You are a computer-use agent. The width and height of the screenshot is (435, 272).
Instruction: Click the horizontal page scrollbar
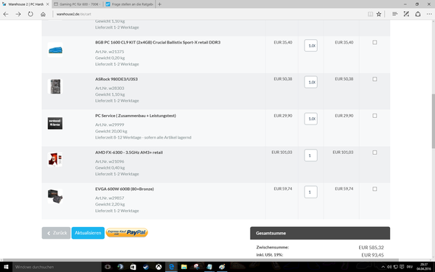coord(200,260)
